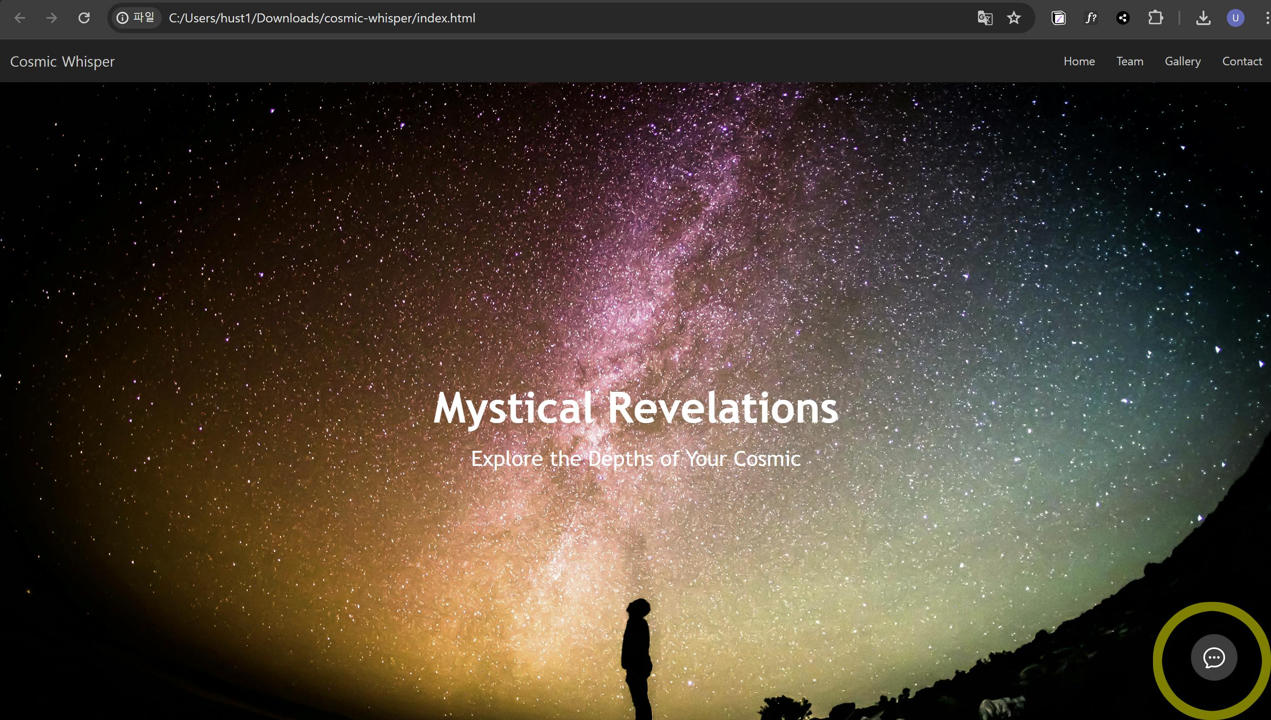
Task: Bookmark this page with the star
Action: coord(1014,18)
